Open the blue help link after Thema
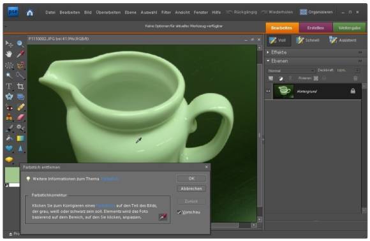Screen dimensions: 370x241 [x=110, y=179]
